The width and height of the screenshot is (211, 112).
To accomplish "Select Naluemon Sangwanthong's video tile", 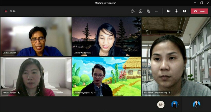I will (x=176, y=57).
